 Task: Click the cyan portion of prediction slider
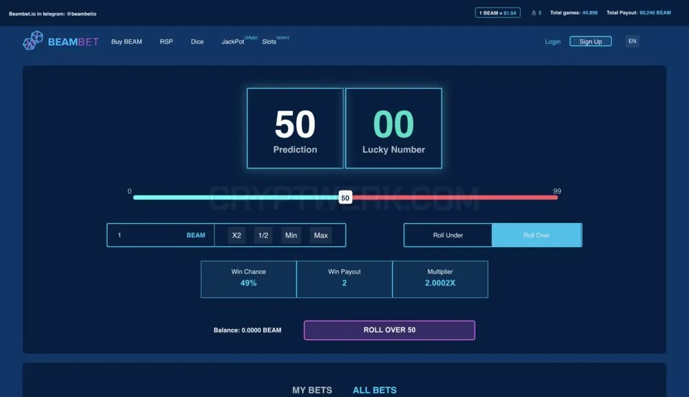(236, 197)
